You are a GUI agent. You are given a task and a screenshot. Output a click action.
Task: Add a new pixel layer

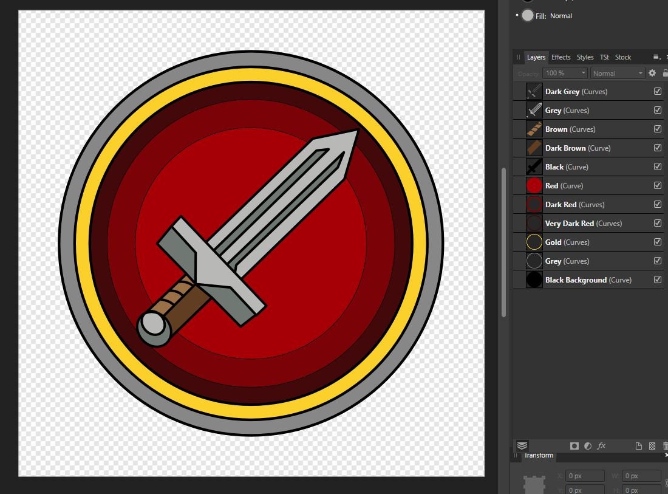point(653,445)
